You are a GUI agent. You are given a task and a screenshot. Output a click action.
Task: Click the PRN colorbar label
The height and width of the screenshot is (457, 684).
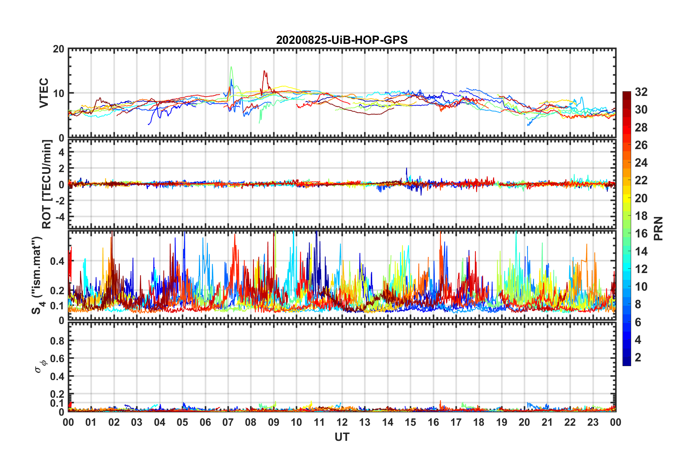pos(658,228)
